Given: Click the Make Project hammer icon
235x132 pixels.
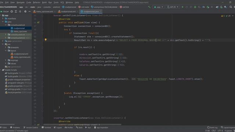Looking at the screenshot, I should coord(149,7).
